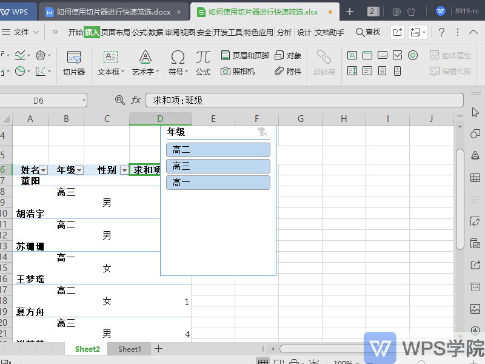
Task: Collapse the ribbon with the chevron
Action: [473, 32]
